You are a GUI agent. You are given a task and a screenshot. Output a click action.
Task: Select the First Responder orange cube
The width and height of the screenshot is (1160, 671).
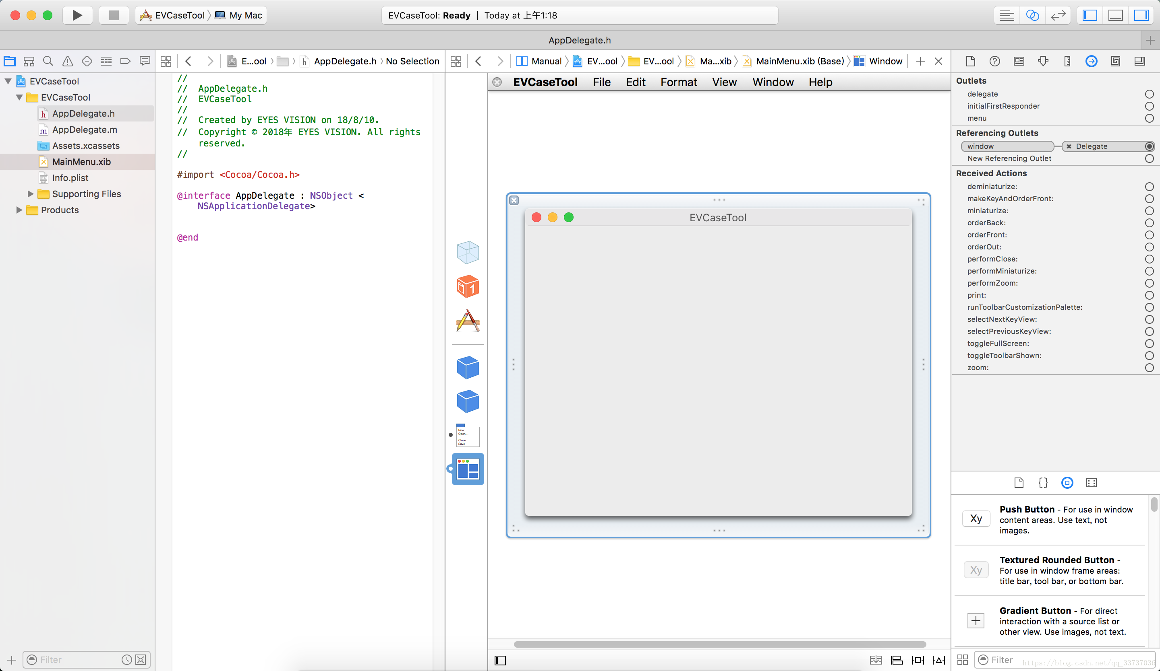coord(468,287)
